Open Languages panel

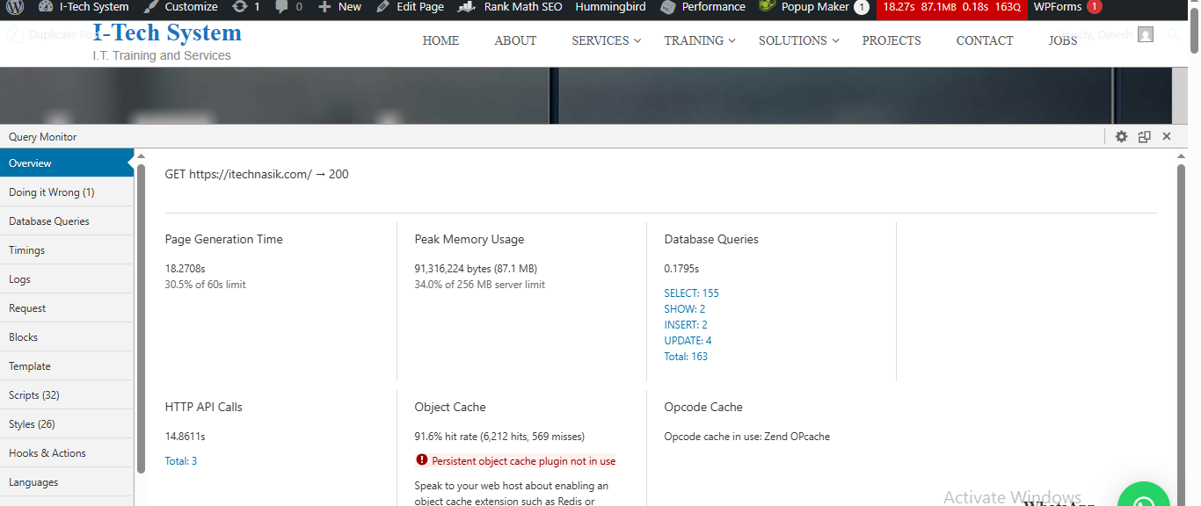click(67, 481)
